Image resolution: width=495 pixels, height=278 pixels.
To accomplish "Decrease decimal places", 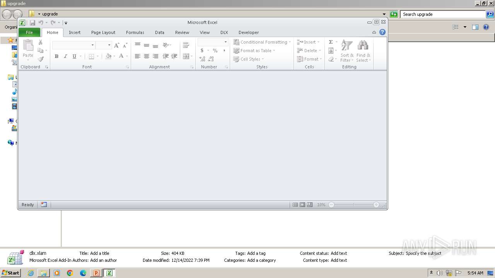I will 211,59.
